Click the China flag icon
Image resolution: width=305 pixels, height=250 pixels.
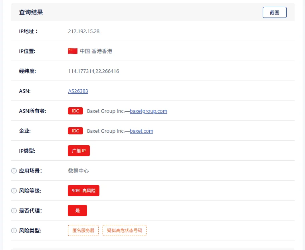coord(73,51)
